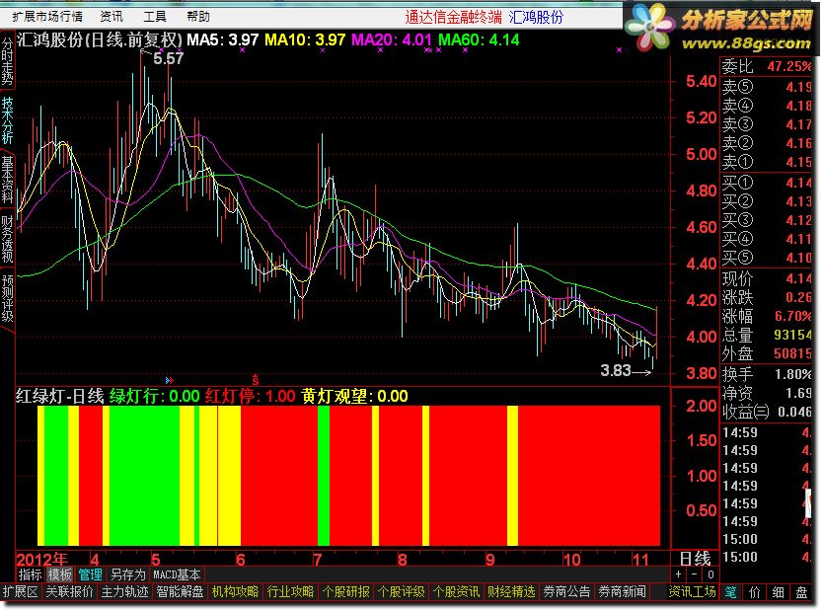Viewport: 822px width, 611px height.
Task: Click the 日线 period label
Action: 695,558
